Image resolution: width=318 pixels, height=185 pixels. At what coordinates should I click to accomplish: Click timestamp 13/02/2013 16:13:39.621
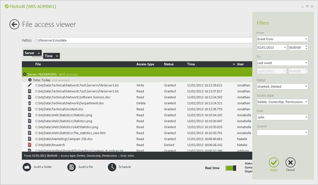tap(205, 85)
